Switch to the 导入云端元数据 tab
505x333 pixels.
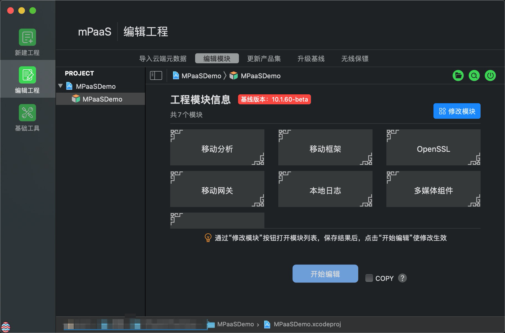pyautogui.click(x=163, y=59)
